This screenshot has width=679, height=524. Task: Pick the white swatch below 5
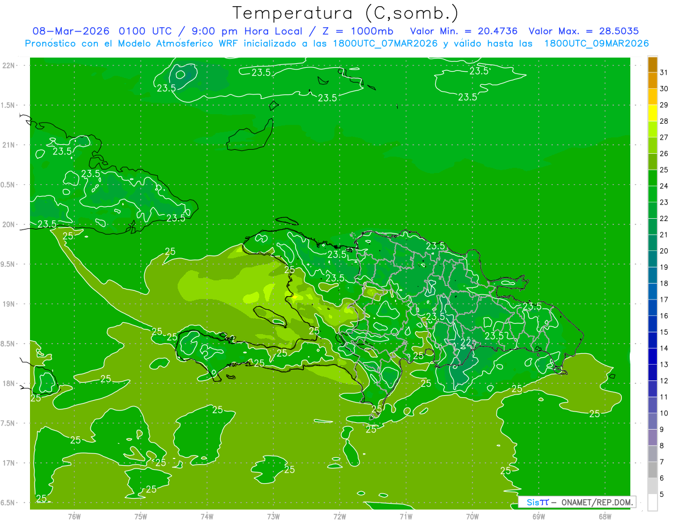652,503
